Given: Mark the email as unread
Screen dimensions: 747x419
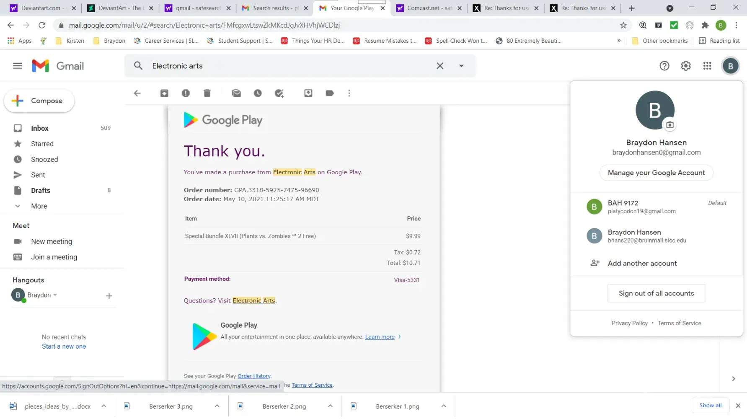Looking at the screenshot, I should pos(236,93).
